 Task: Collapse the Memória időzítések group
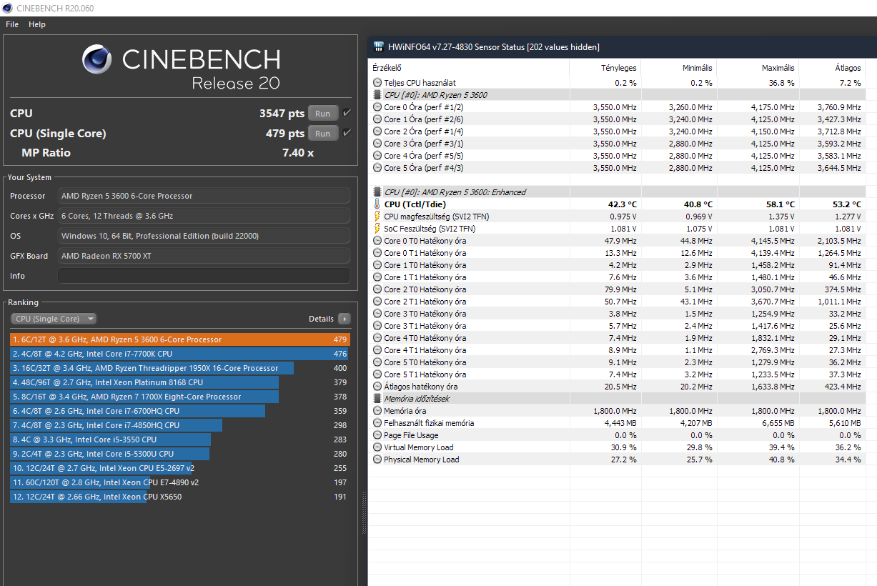(377, 399)
